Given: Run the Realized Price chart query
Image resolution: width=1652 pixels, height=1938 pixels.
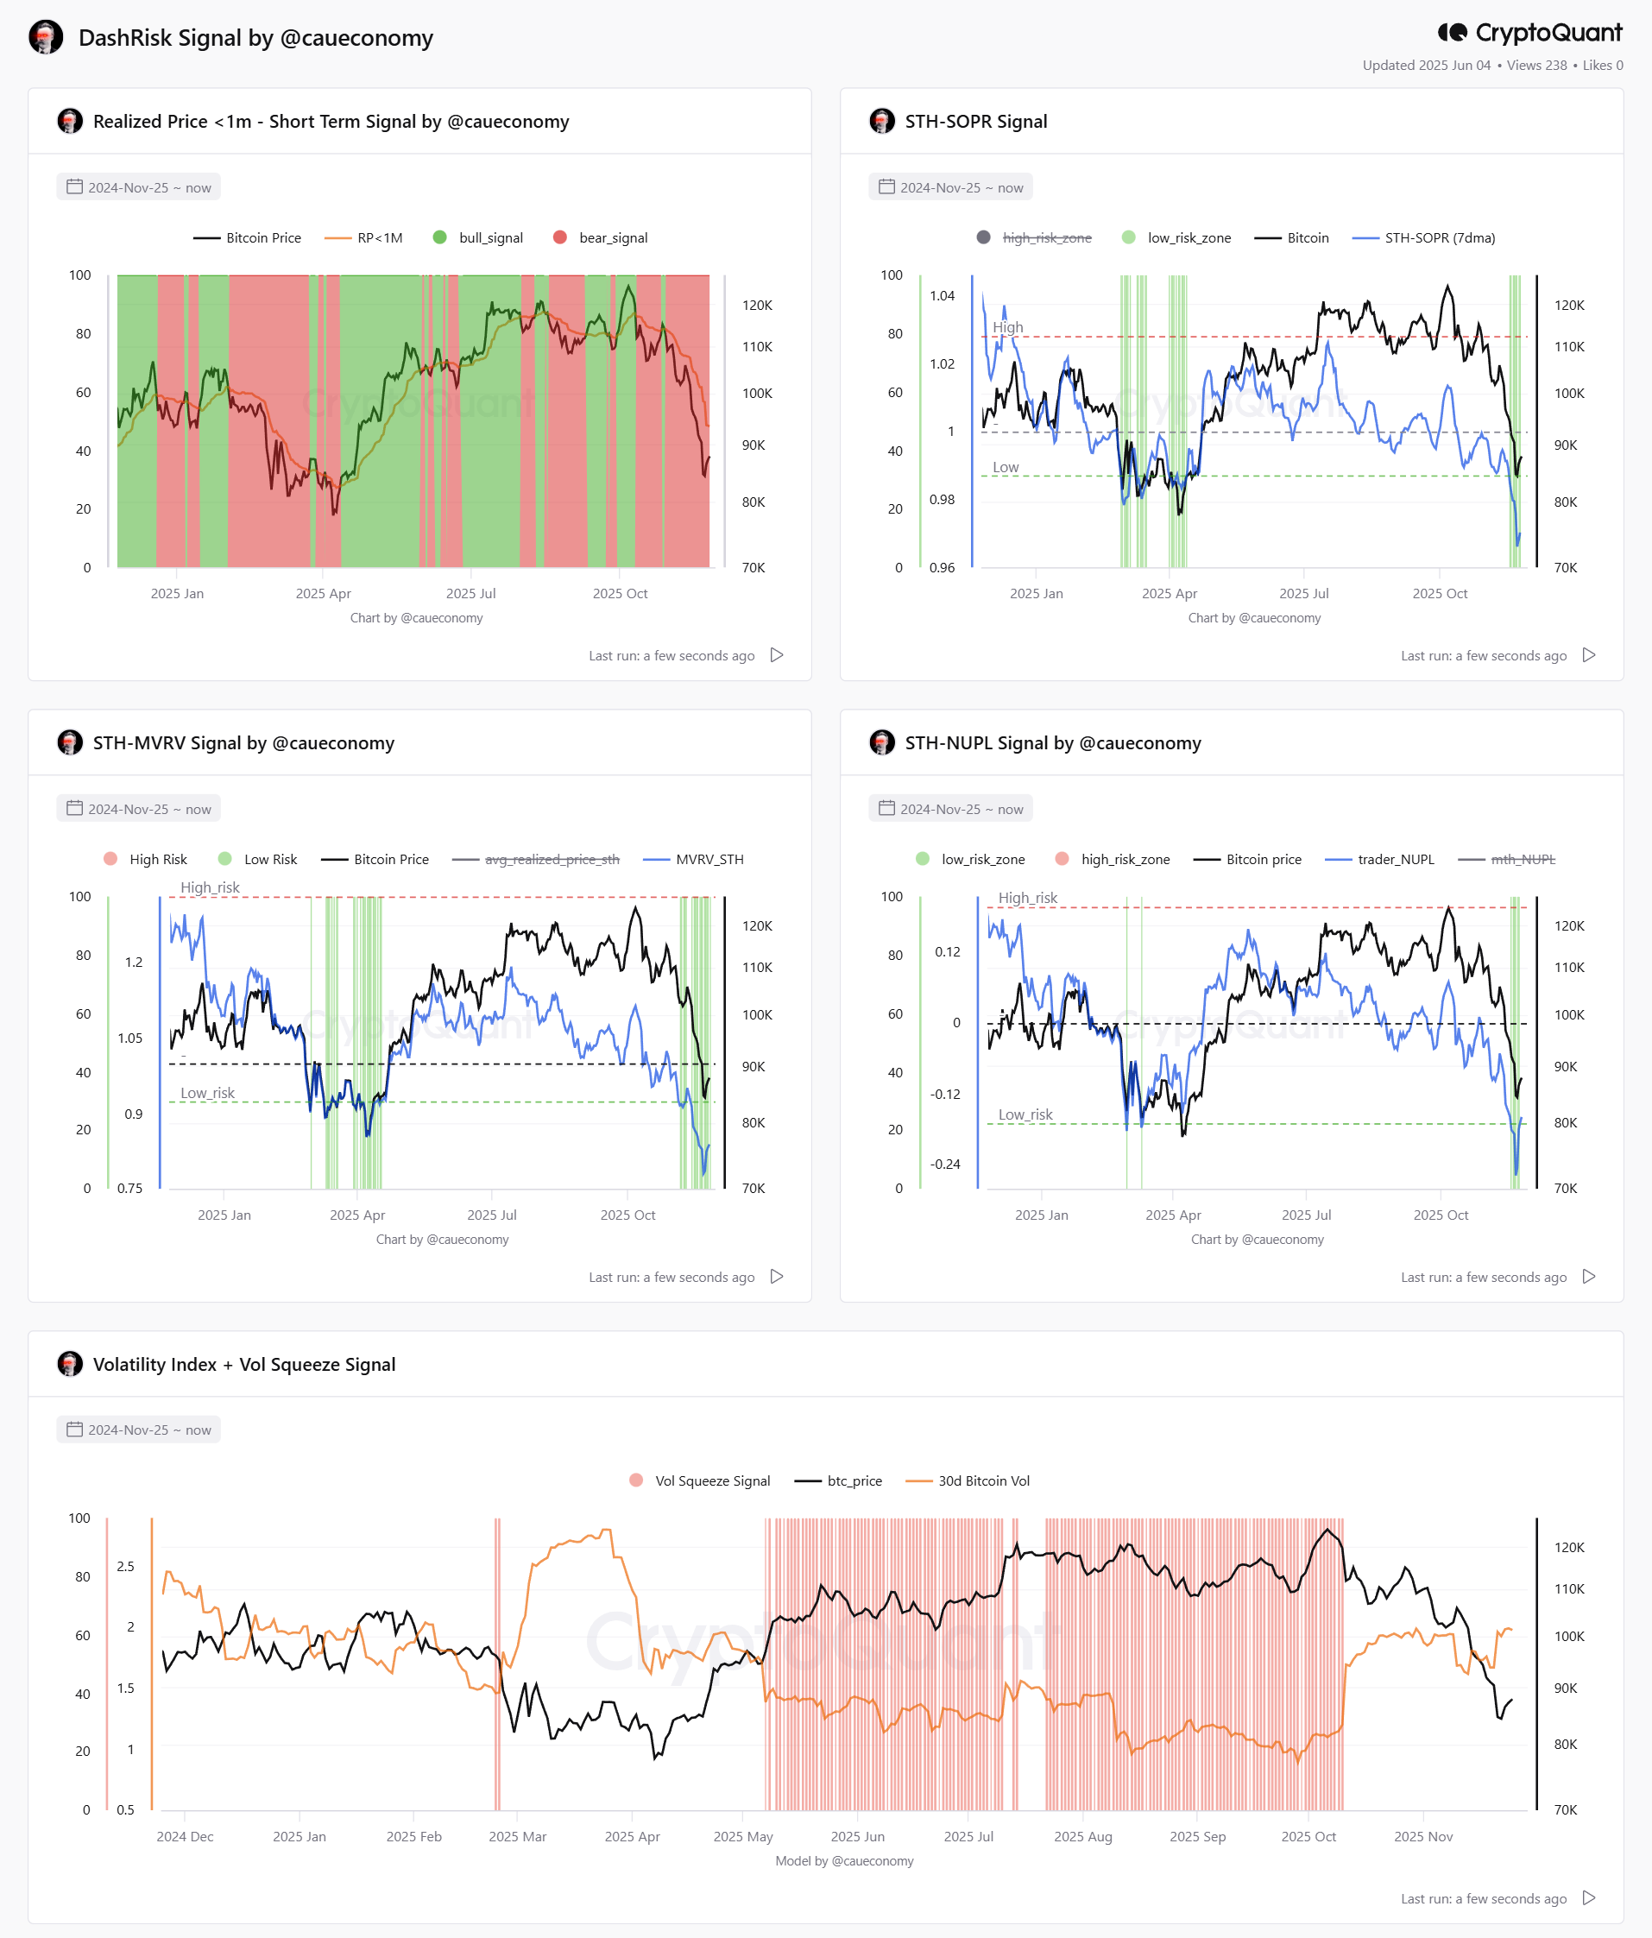Looking at the screenshot, I should pos(776,654).
